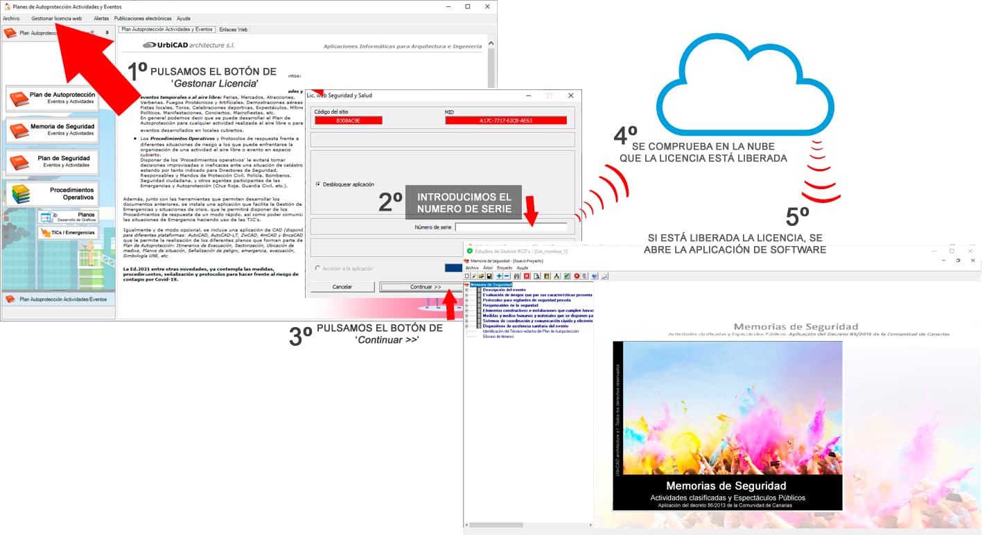This screenshot has width=982, height=535.
Task: Click the MID code field
Action: coord(506,121)
